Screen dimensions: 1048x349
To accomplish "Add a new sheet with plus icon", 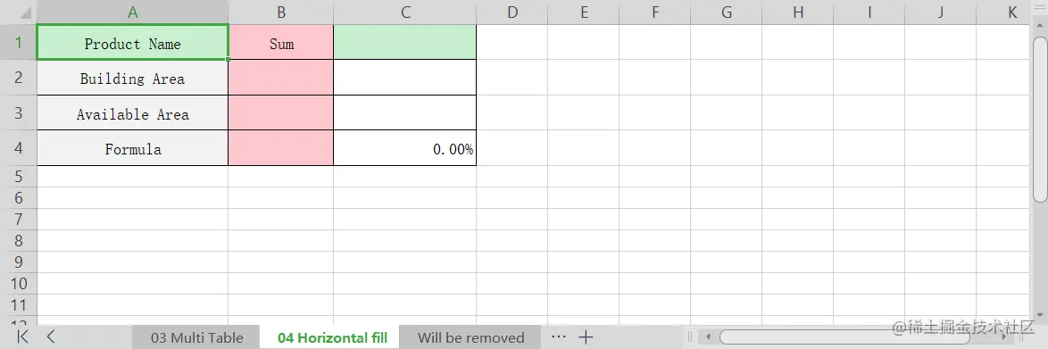I will (x=586, y=337).
